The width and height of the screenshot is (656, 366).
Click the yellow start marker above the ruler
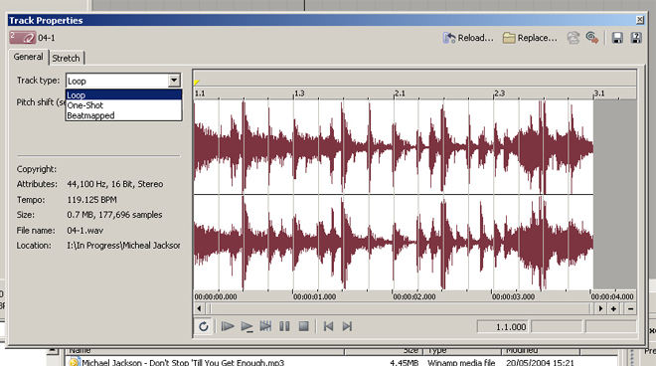click(x=196, y=83)
